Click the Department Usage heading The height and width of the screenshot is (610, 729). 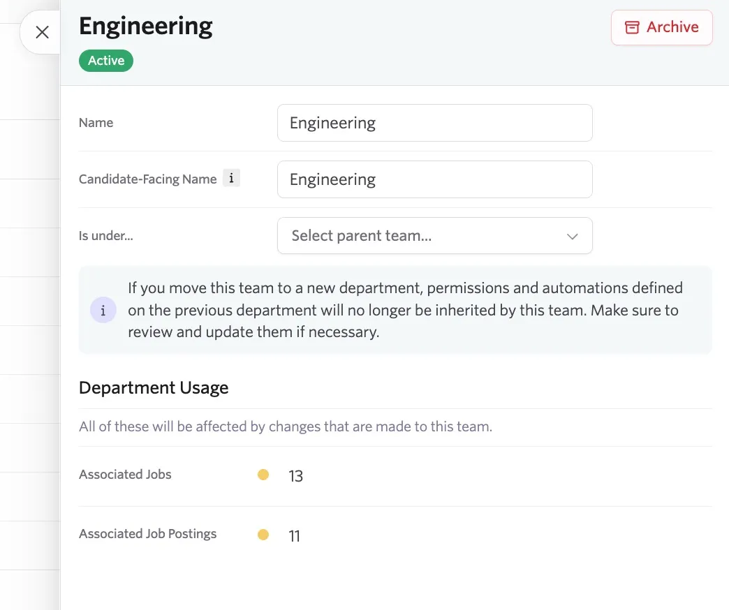(154, 387)
